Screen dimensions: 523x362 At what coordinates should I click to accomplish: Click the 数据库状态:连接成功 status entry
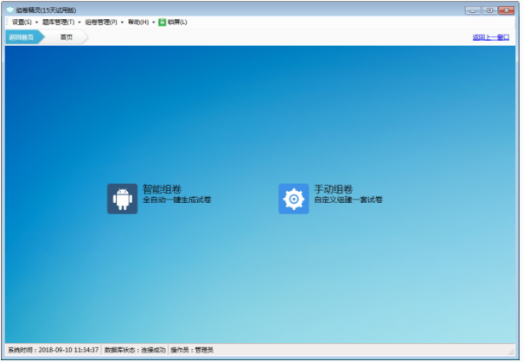[135, 350]
